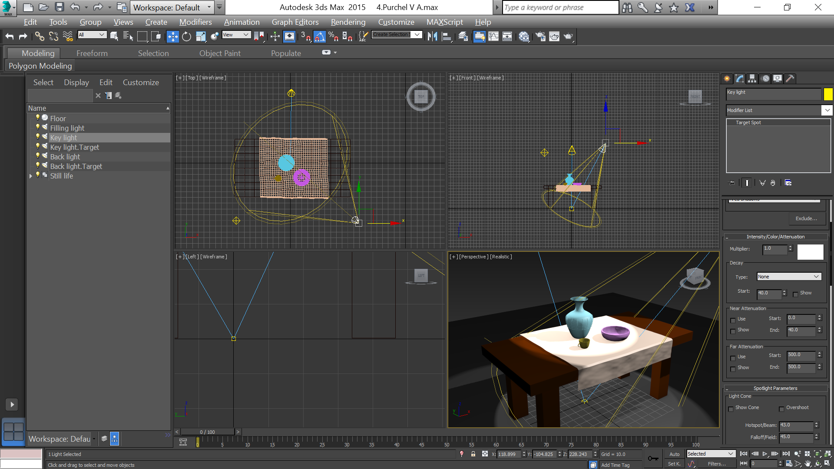Viewport: 834px width, 469px height.
Task: Click the white light color swatch
Action: [810, 251]
